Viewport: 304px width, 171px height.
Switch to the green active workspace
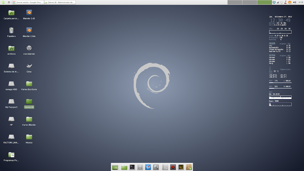265,2
